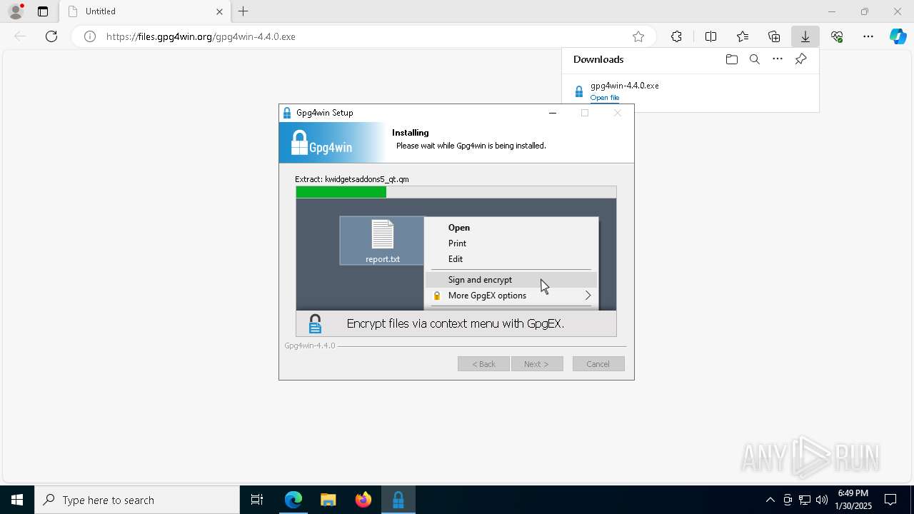
Task: Click Edit in the illustrated context menu
Action: pos(456,259)
